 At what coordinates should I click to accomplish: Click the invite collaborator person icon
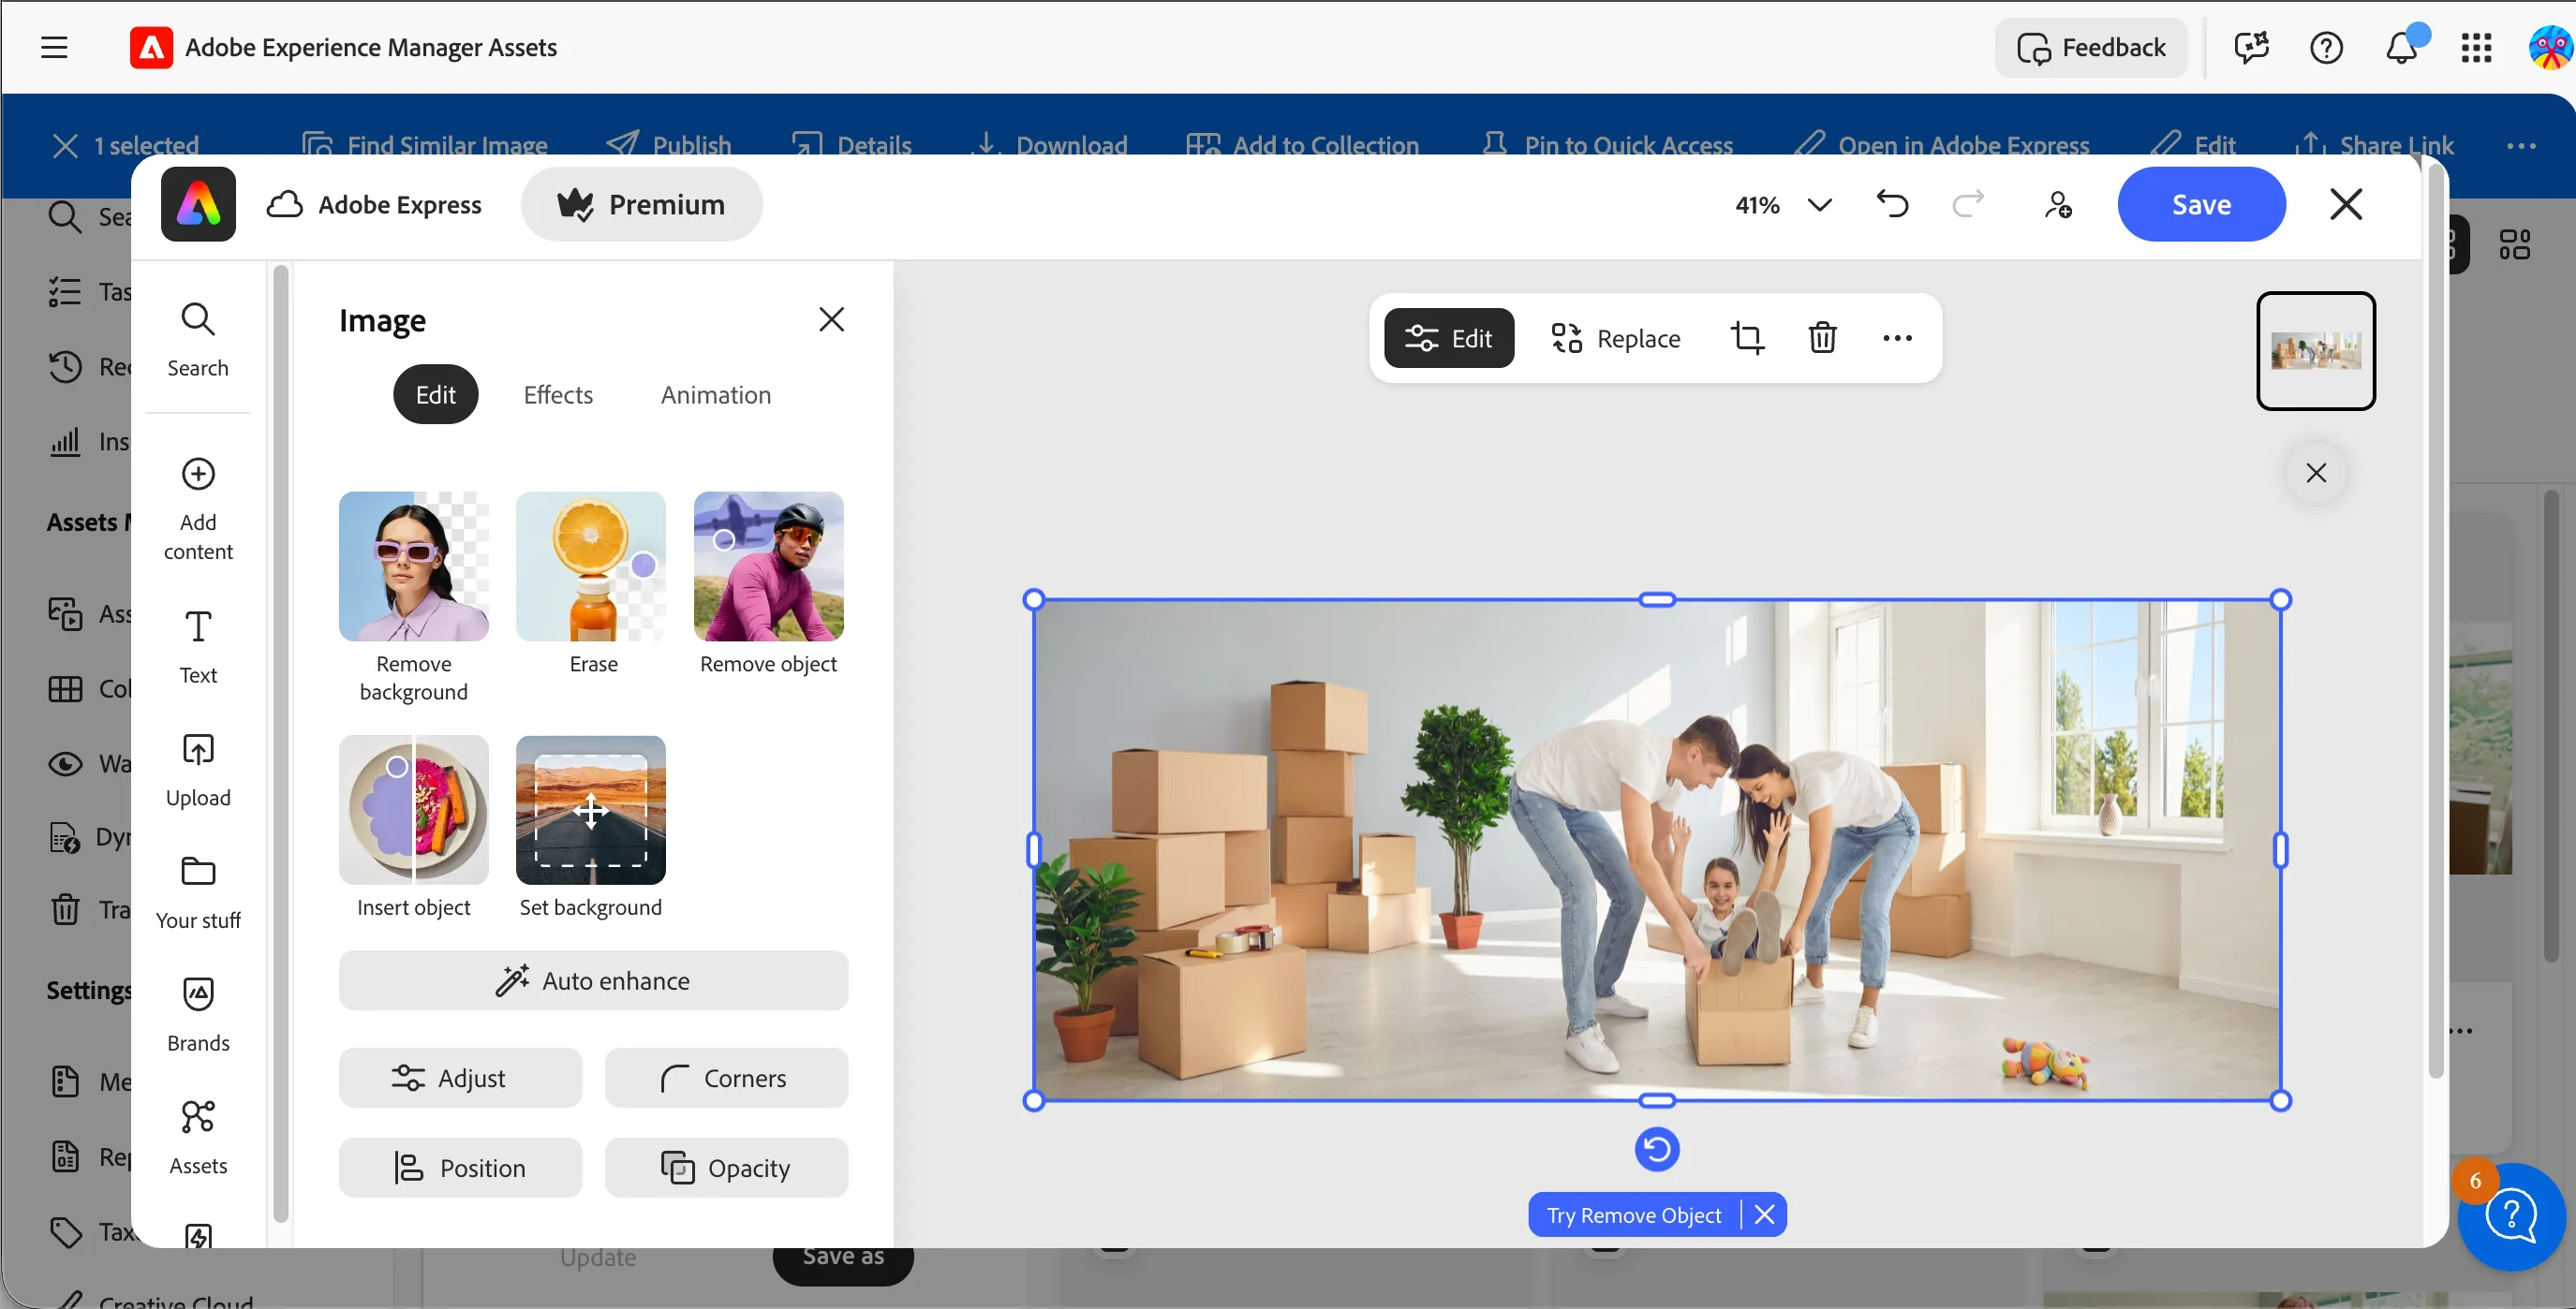(x=2057, y=204)
